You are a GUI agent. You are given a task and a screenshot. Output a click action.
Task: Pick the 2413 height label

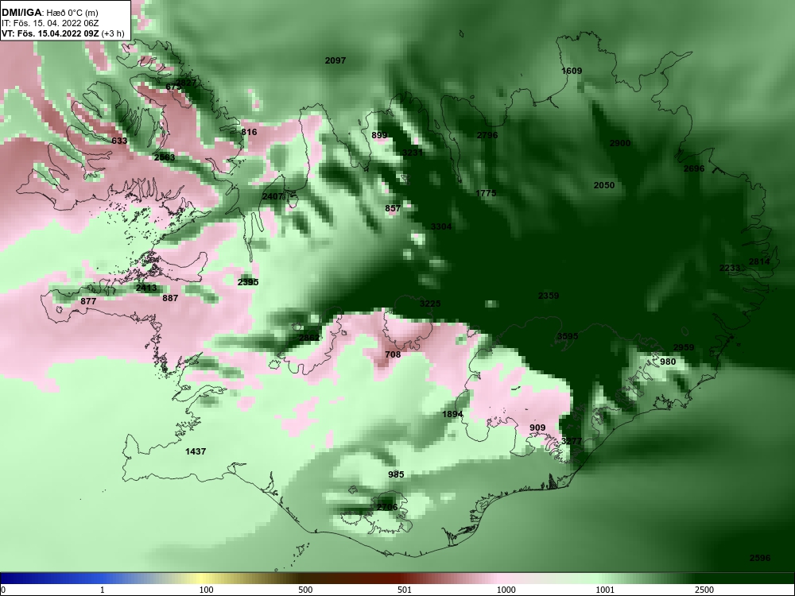pos(146,288)
